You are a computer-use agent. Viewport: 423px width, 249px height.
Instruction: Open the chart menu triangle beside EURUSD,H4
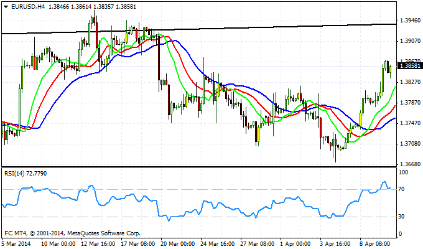click(6, 7)
